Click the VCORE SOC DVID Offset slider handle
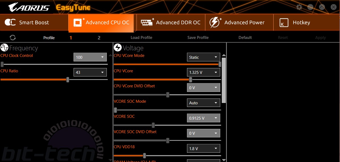The height and width of the screenshot is (162, 340). pyautogui.click(x=168, y=140)
